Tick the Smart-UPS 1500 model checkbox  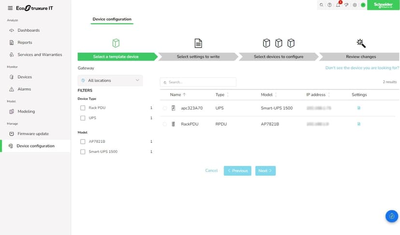tap(83, 152)
